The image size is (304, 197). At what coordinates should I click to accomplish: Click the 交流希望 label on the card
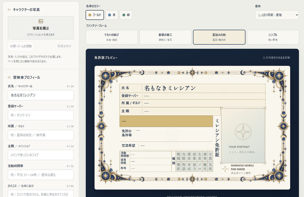tap(128, 145)
